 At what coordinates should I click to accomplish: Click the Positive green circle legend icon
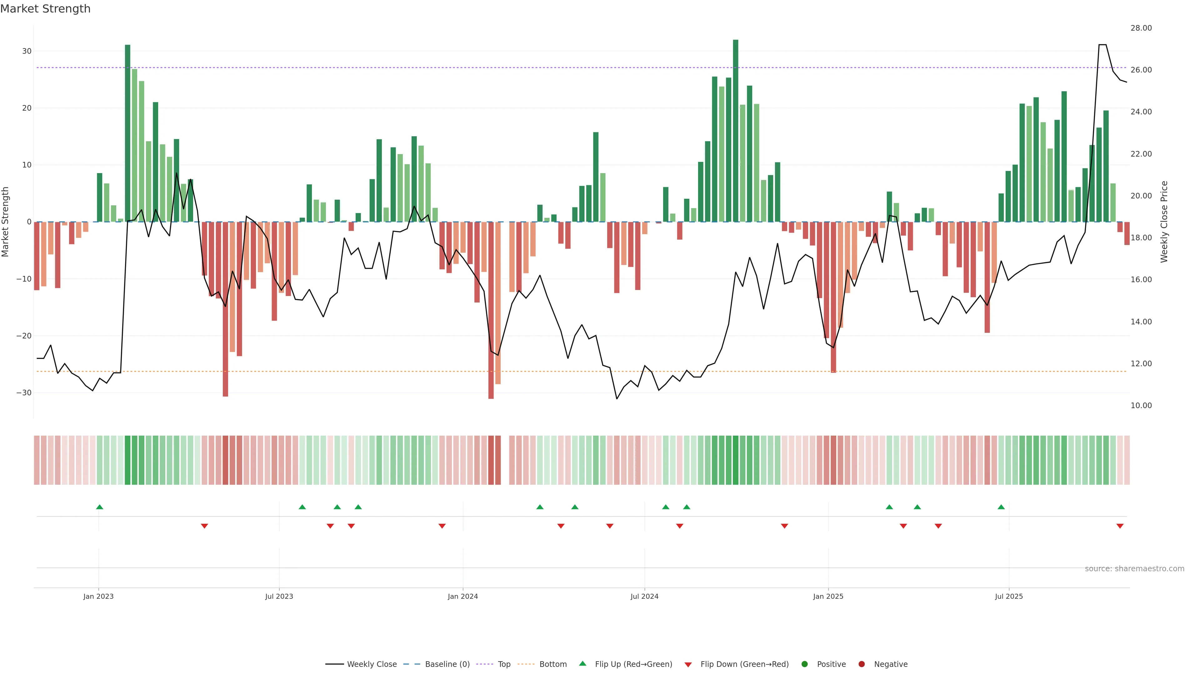tap(804, 664)
